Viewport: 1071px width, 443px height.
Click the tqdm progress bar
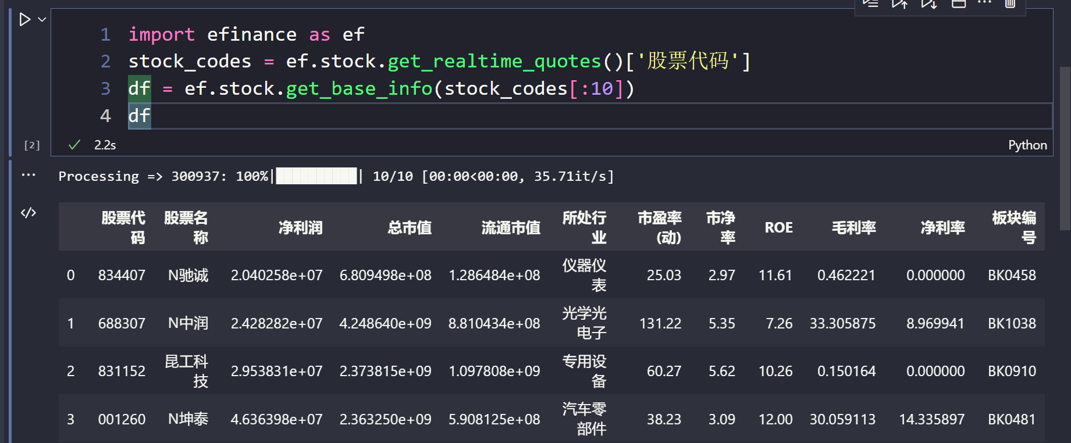click(x=316, y=176)
